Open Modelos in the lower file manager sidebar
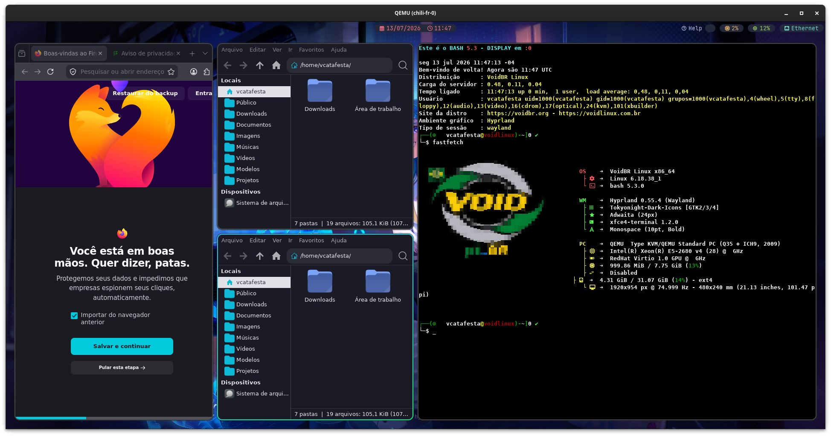 coord(254,360)
